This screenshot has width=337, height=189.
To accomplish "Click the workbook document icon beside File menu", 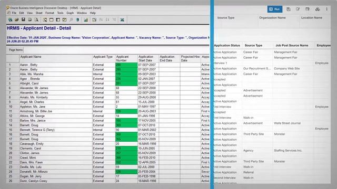I will point(9,13).
